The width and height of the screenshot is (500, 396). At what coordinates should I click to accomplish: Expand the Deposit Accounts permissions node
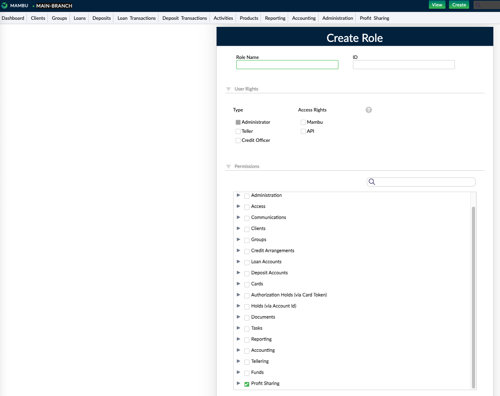coord(238,273)
